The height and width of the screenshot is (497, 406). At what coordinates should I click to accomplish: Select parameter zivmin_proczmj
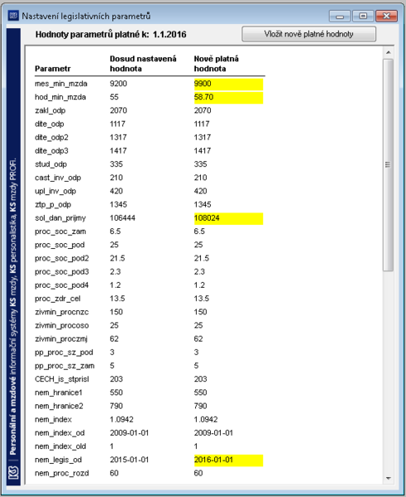61,339
